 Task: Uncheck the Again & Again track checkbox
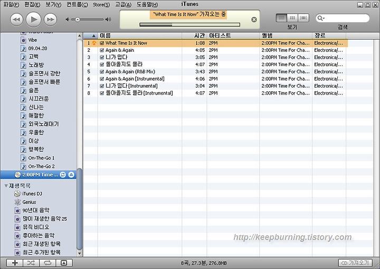[102, 50]
